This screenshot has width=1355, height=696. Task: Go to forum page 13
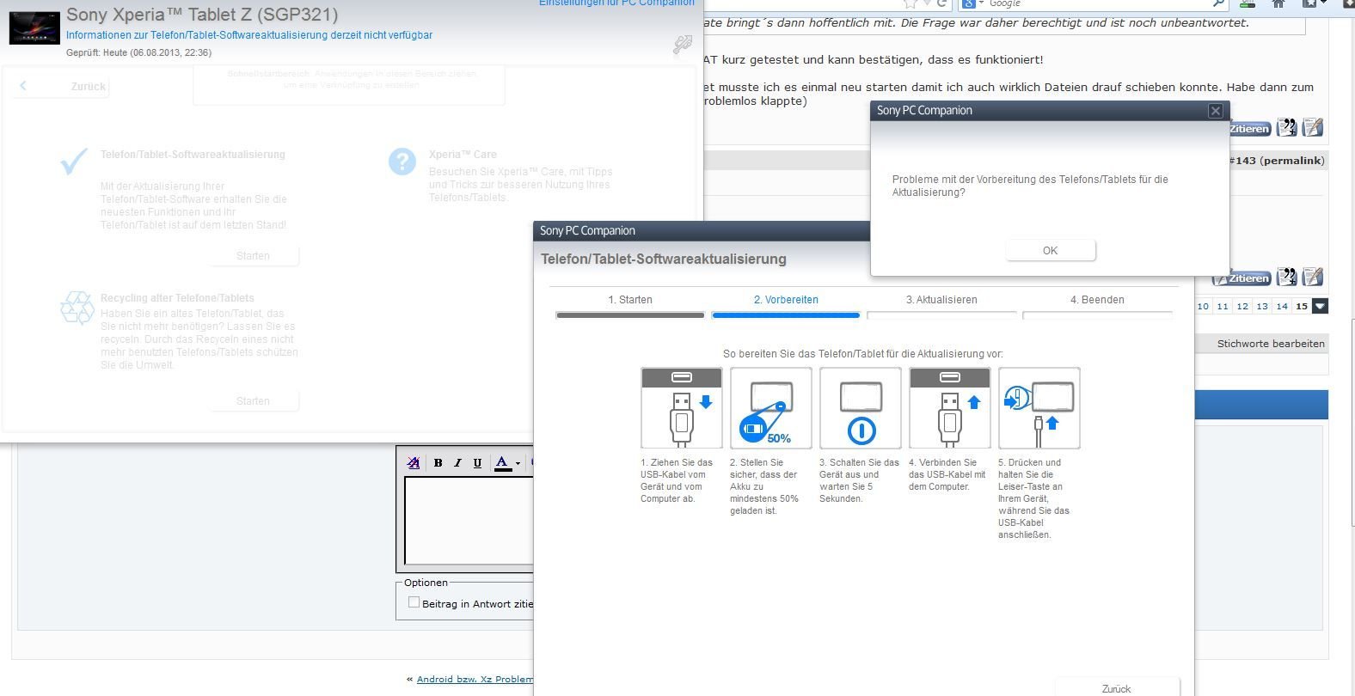[1262, 306]
